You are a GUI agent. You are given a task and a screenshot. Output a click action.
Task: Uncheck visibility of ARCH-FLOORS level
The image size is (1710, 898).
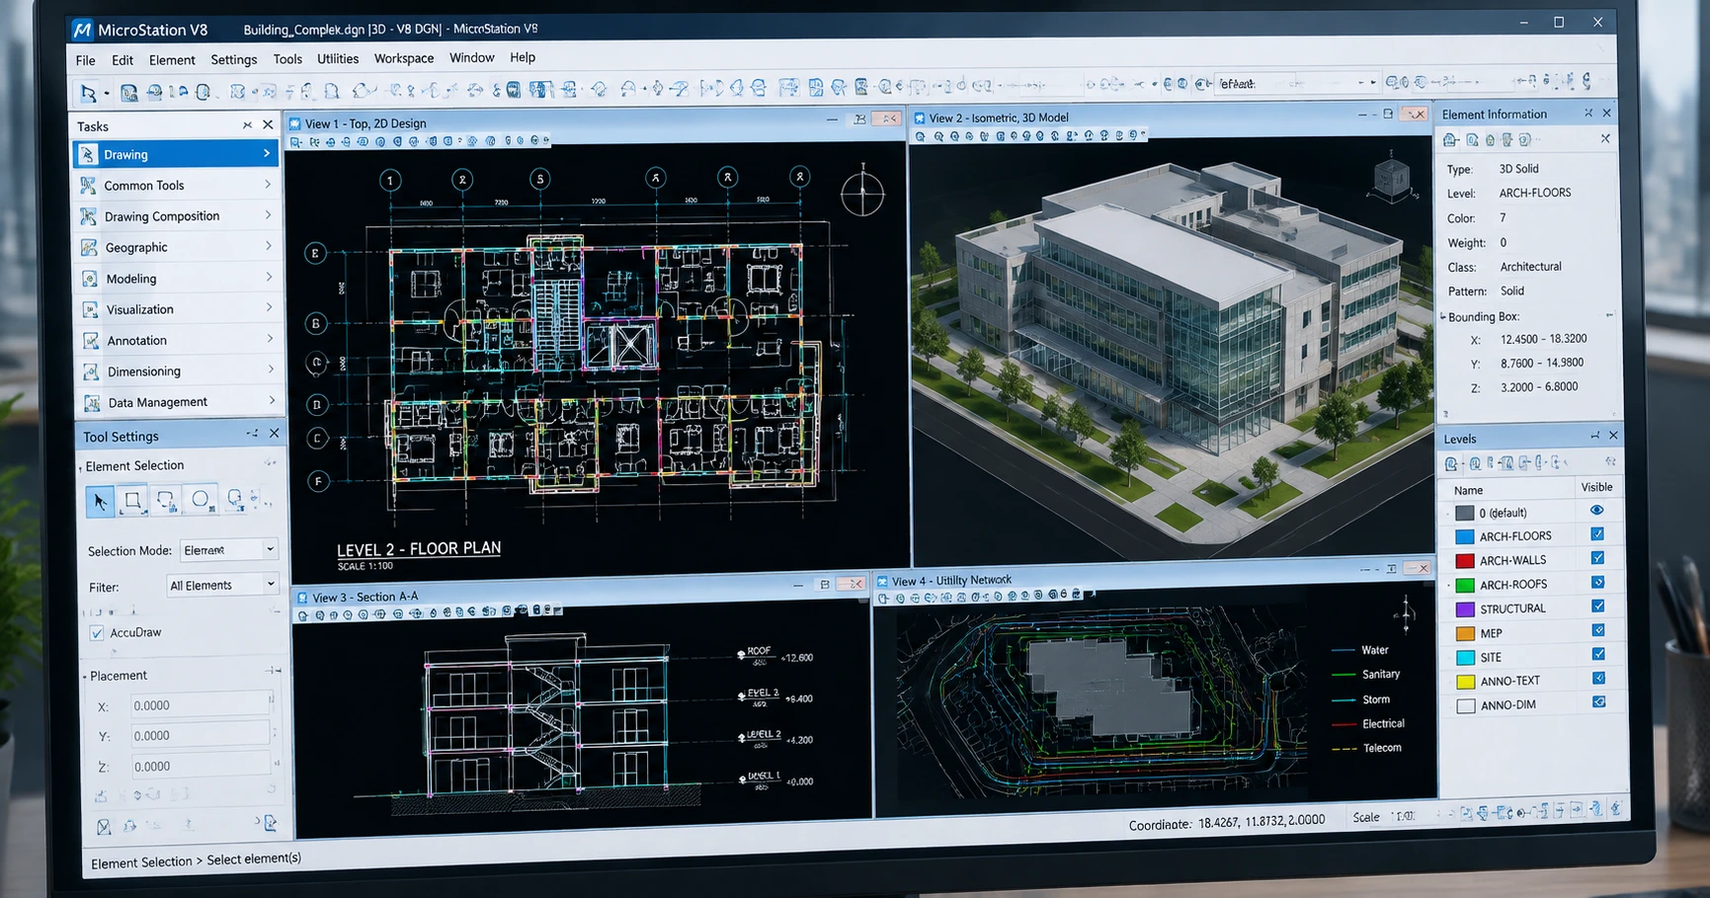[x=1597, y=534]
